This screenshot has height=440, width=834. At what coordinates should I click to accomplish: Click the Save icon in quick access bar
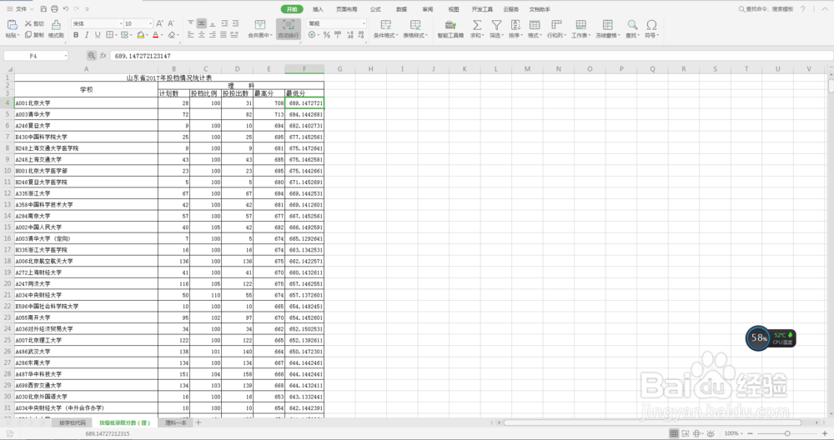pos(43,9)
